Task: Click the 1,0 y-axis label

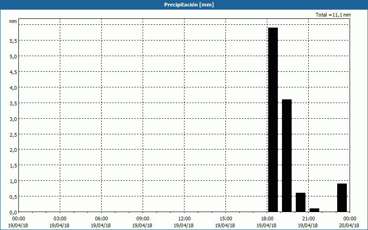Action: [13, 181]
